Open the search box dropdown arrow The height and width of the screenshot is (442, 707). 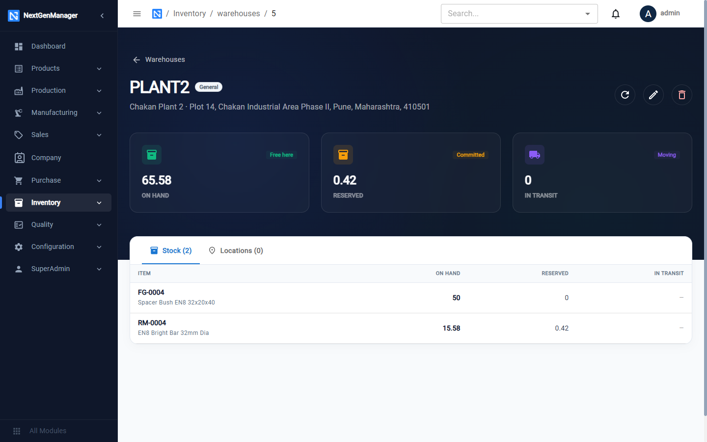click(x=588, y=14)
